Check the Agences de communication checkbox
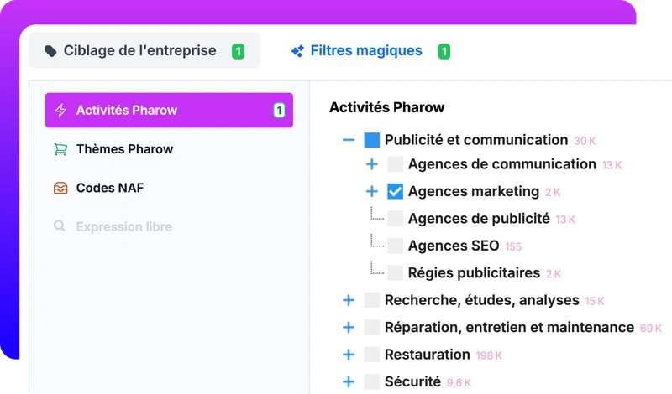672x394 pixels. point(395,164)
